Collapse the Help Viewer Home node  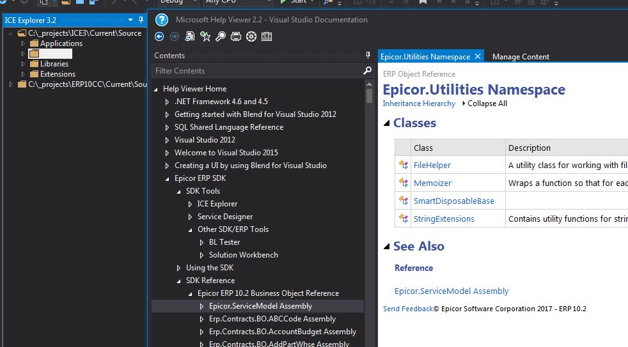[x=156, y=89]
